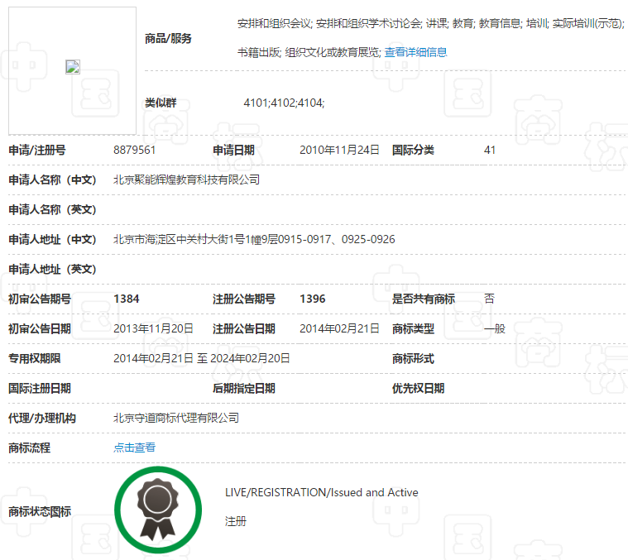Click the 注册 status text under the ribbon
This screenshot has height=560, width=628.
pyautogui.click(x=236, y=521)
